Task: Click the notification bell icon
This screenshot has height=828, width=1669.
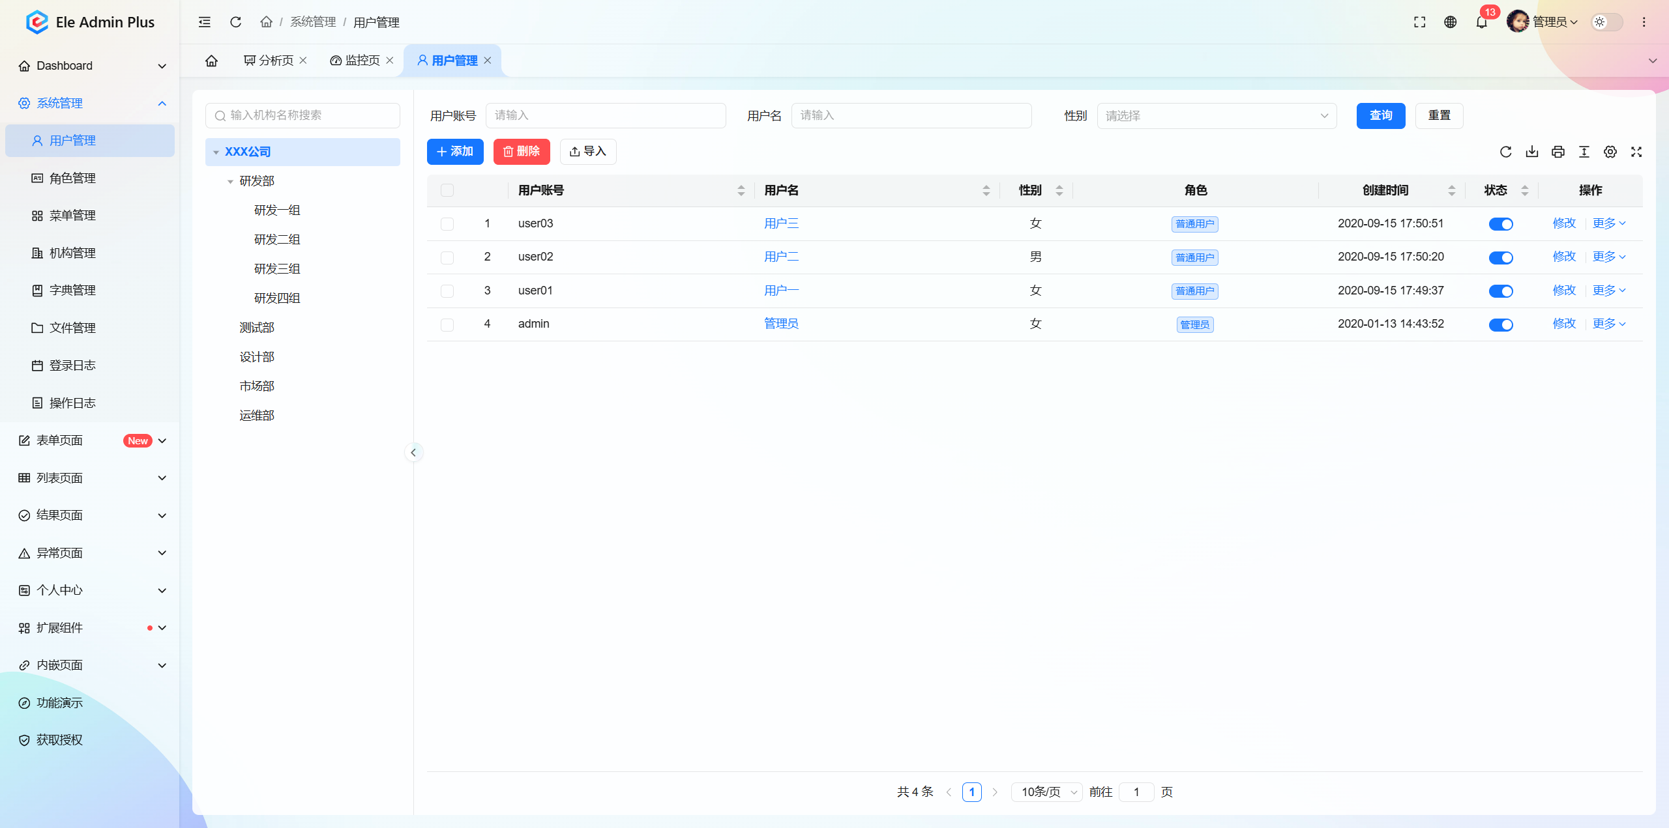Action: [1481, 22]
